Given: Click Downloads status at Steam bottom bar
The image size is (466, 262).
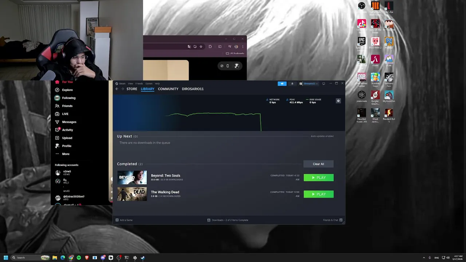Looking at the screenshot, I should coord(228,220).
